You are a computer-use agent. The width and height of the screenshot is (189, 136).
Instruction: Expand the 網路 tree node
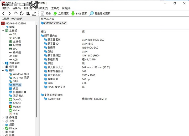click(3, 125)
